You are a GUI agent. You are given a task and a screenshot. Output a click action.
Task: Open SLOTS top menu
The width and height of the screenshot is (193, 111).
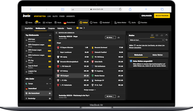55,16
